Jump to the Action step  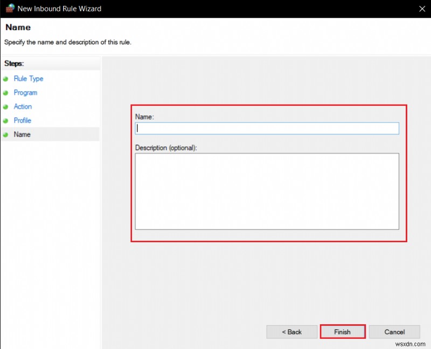click(x=23, y=107)
